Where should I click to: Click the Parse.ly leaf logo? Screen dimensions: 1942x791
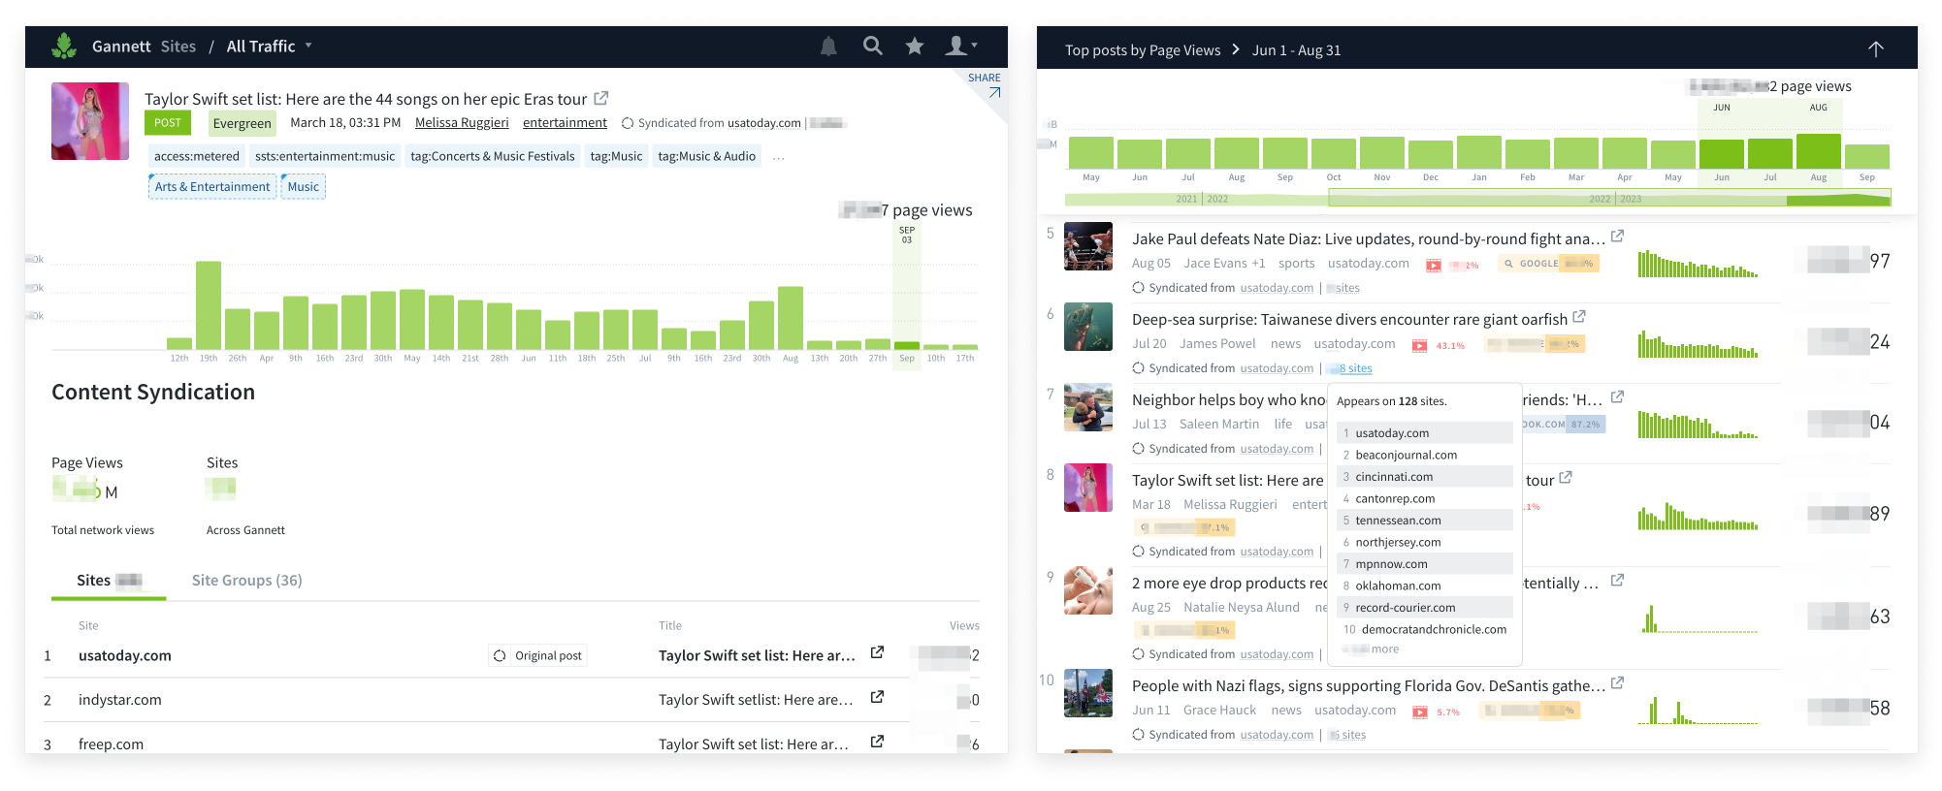point(64,46)
